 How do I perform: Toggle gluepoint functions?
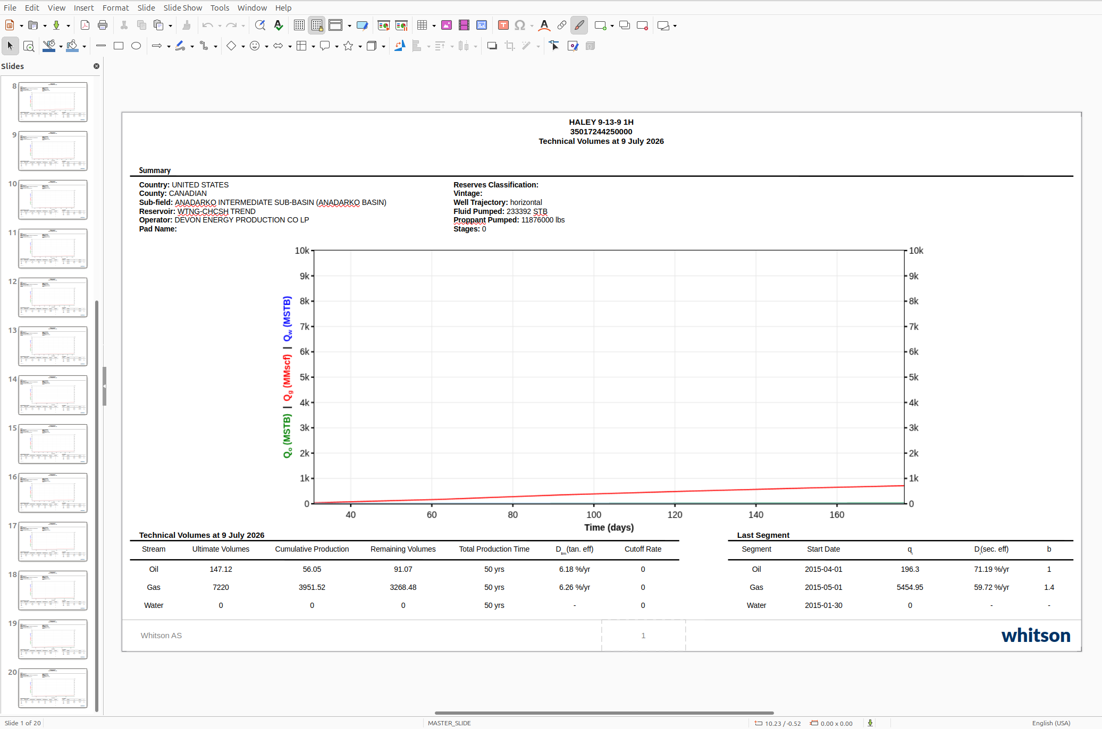click(x=573, y=46)
